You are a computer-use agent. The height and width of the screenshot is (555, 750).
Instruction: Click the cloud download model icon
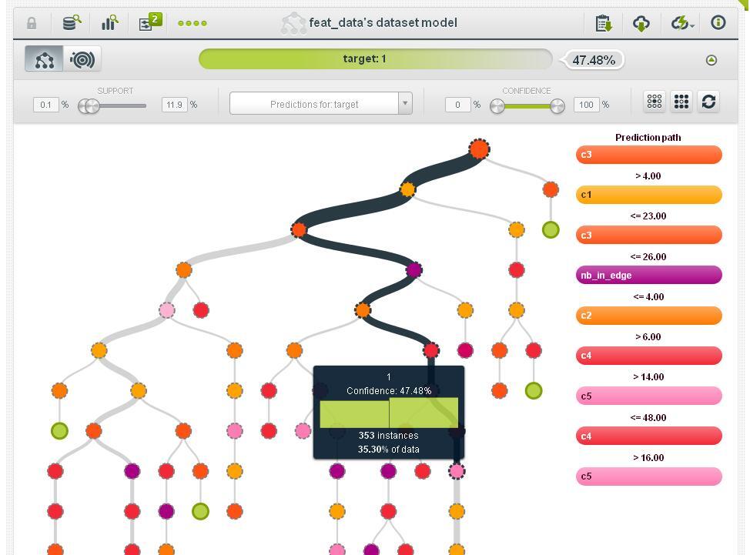641,23
